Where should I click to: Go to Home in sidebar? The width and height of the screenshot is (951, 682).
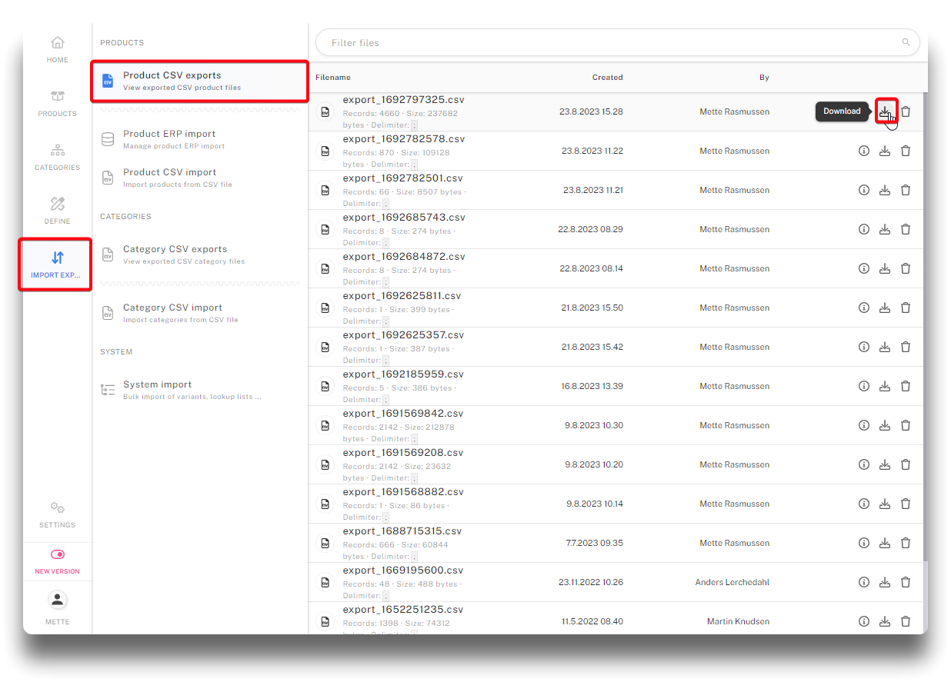(x=58, y=49)
